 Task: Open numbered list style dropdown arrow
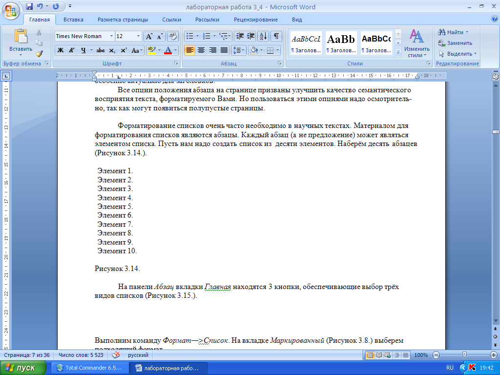coord(215,36)
